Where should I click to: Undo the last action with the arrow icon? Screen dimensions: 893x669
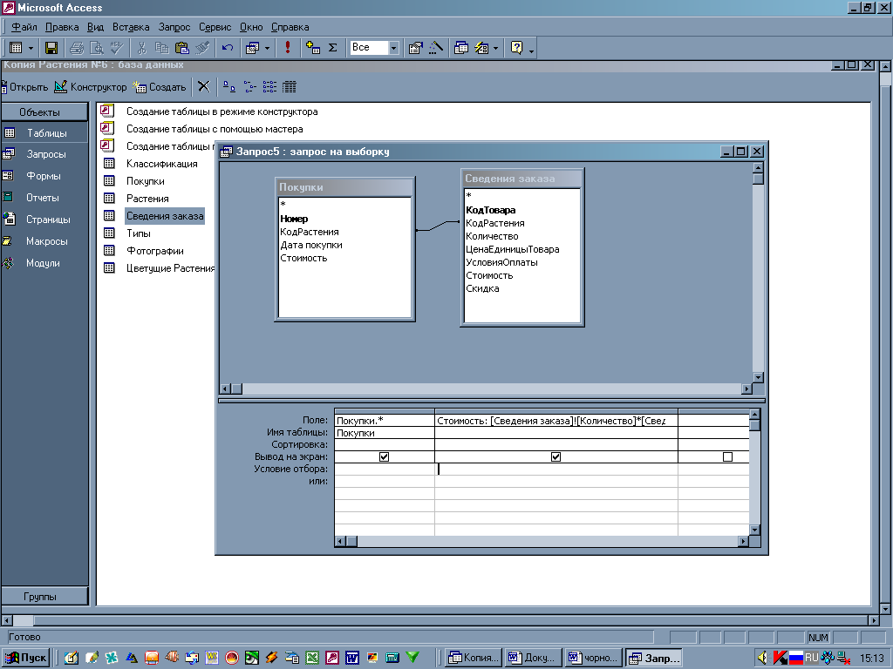(x=228, y=48)
